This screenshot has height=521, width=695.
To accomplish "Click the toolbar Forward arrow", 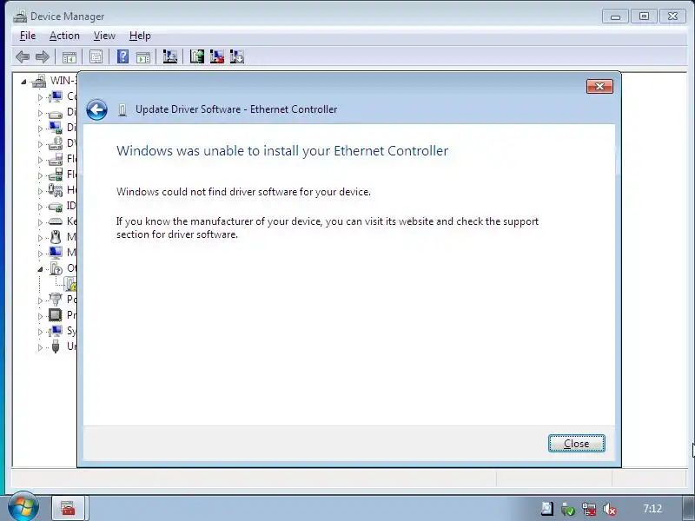I will (43, 56).
